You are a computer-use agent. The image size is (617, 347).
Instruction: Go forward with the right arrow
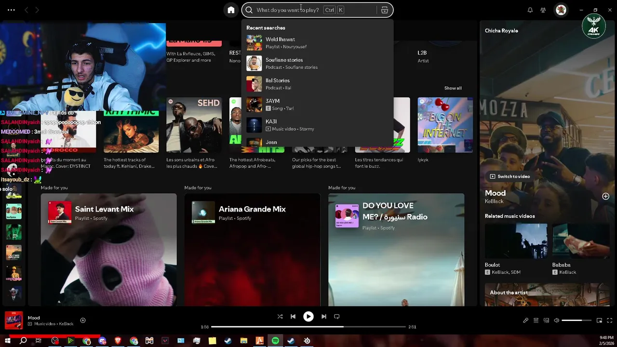[x=37, y=10]
